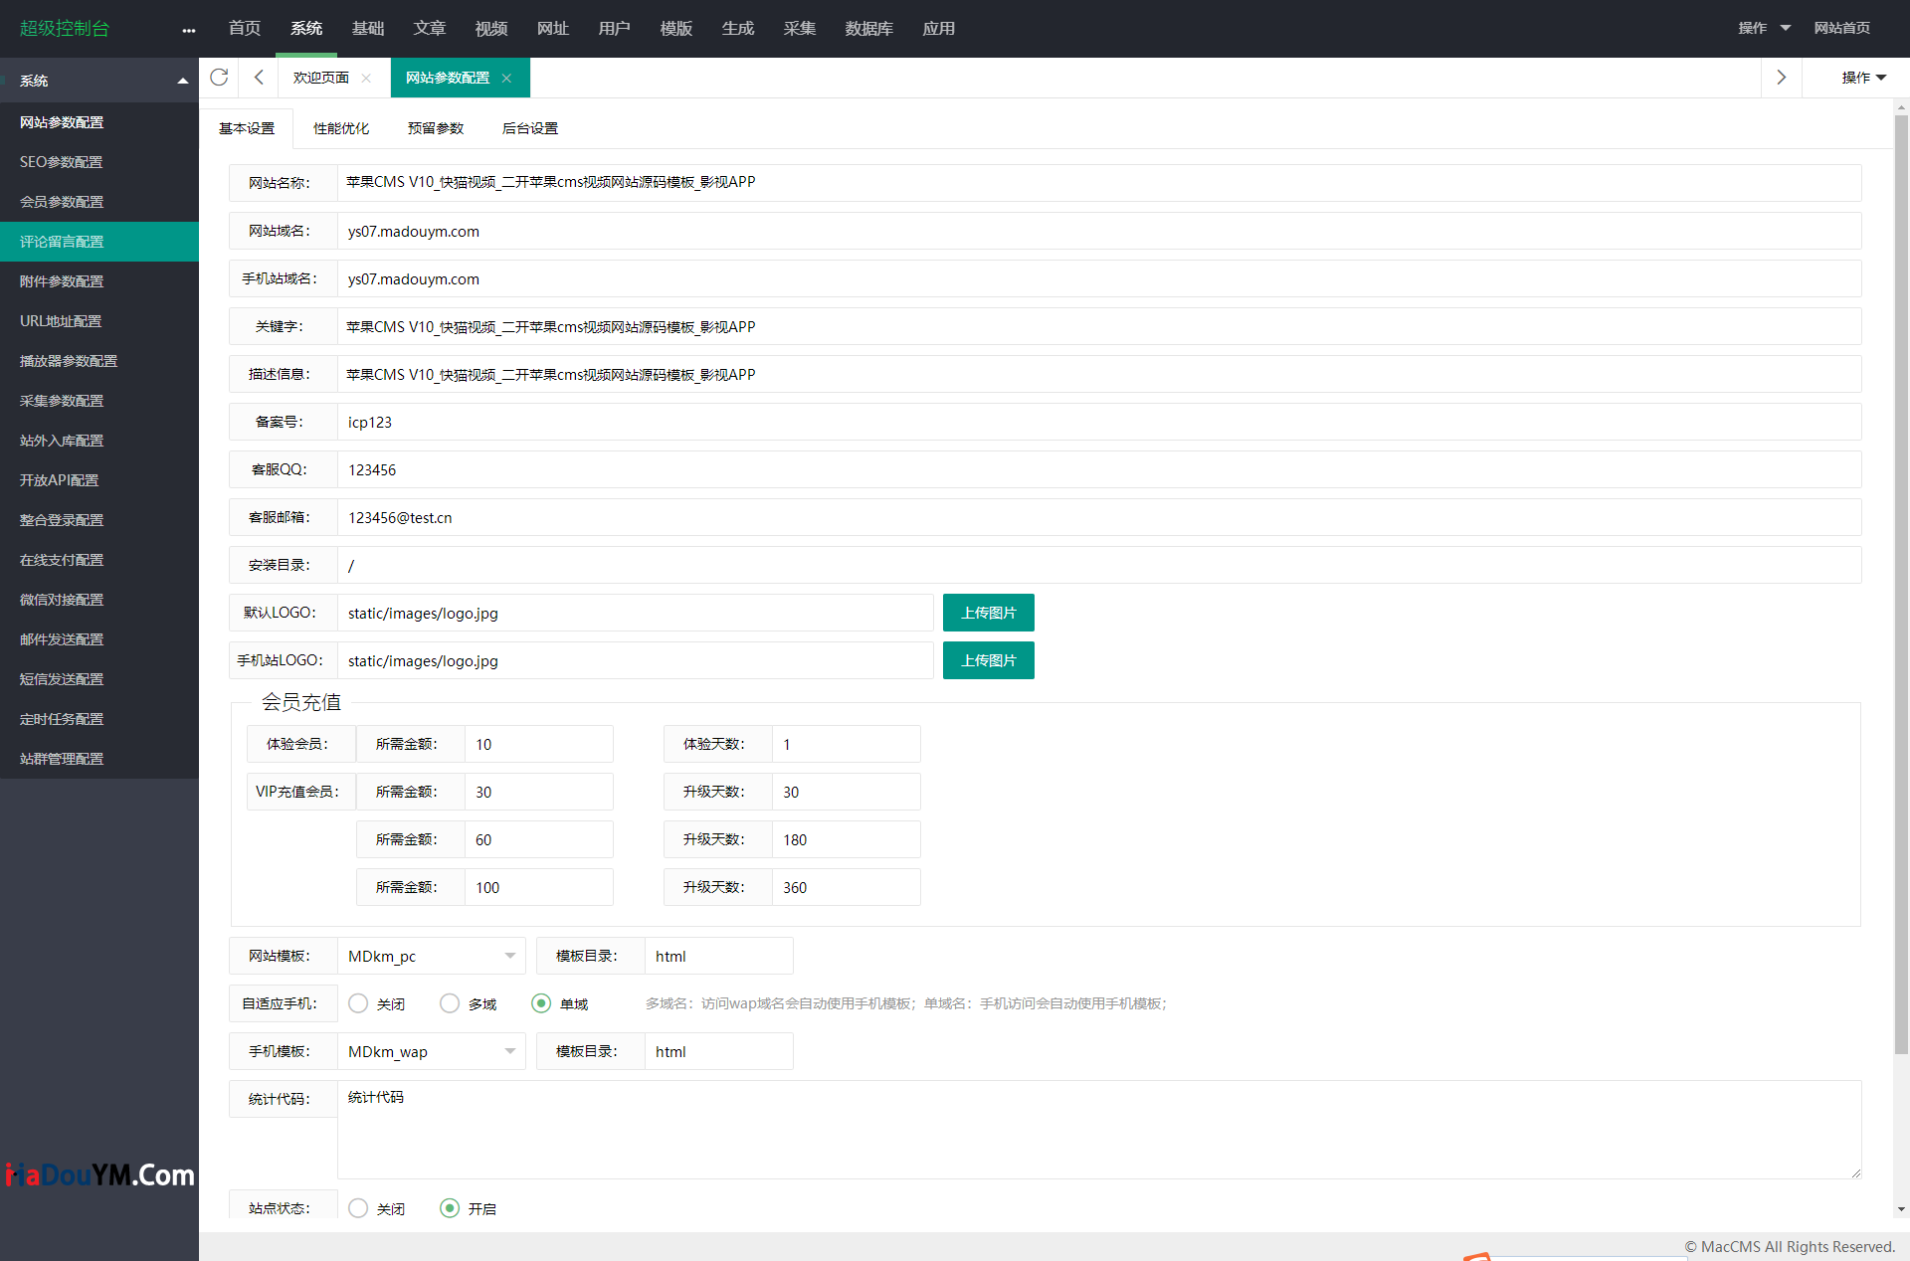
Task: Select 多域 for 自适应手机
Action: (x=450, y=1003)
